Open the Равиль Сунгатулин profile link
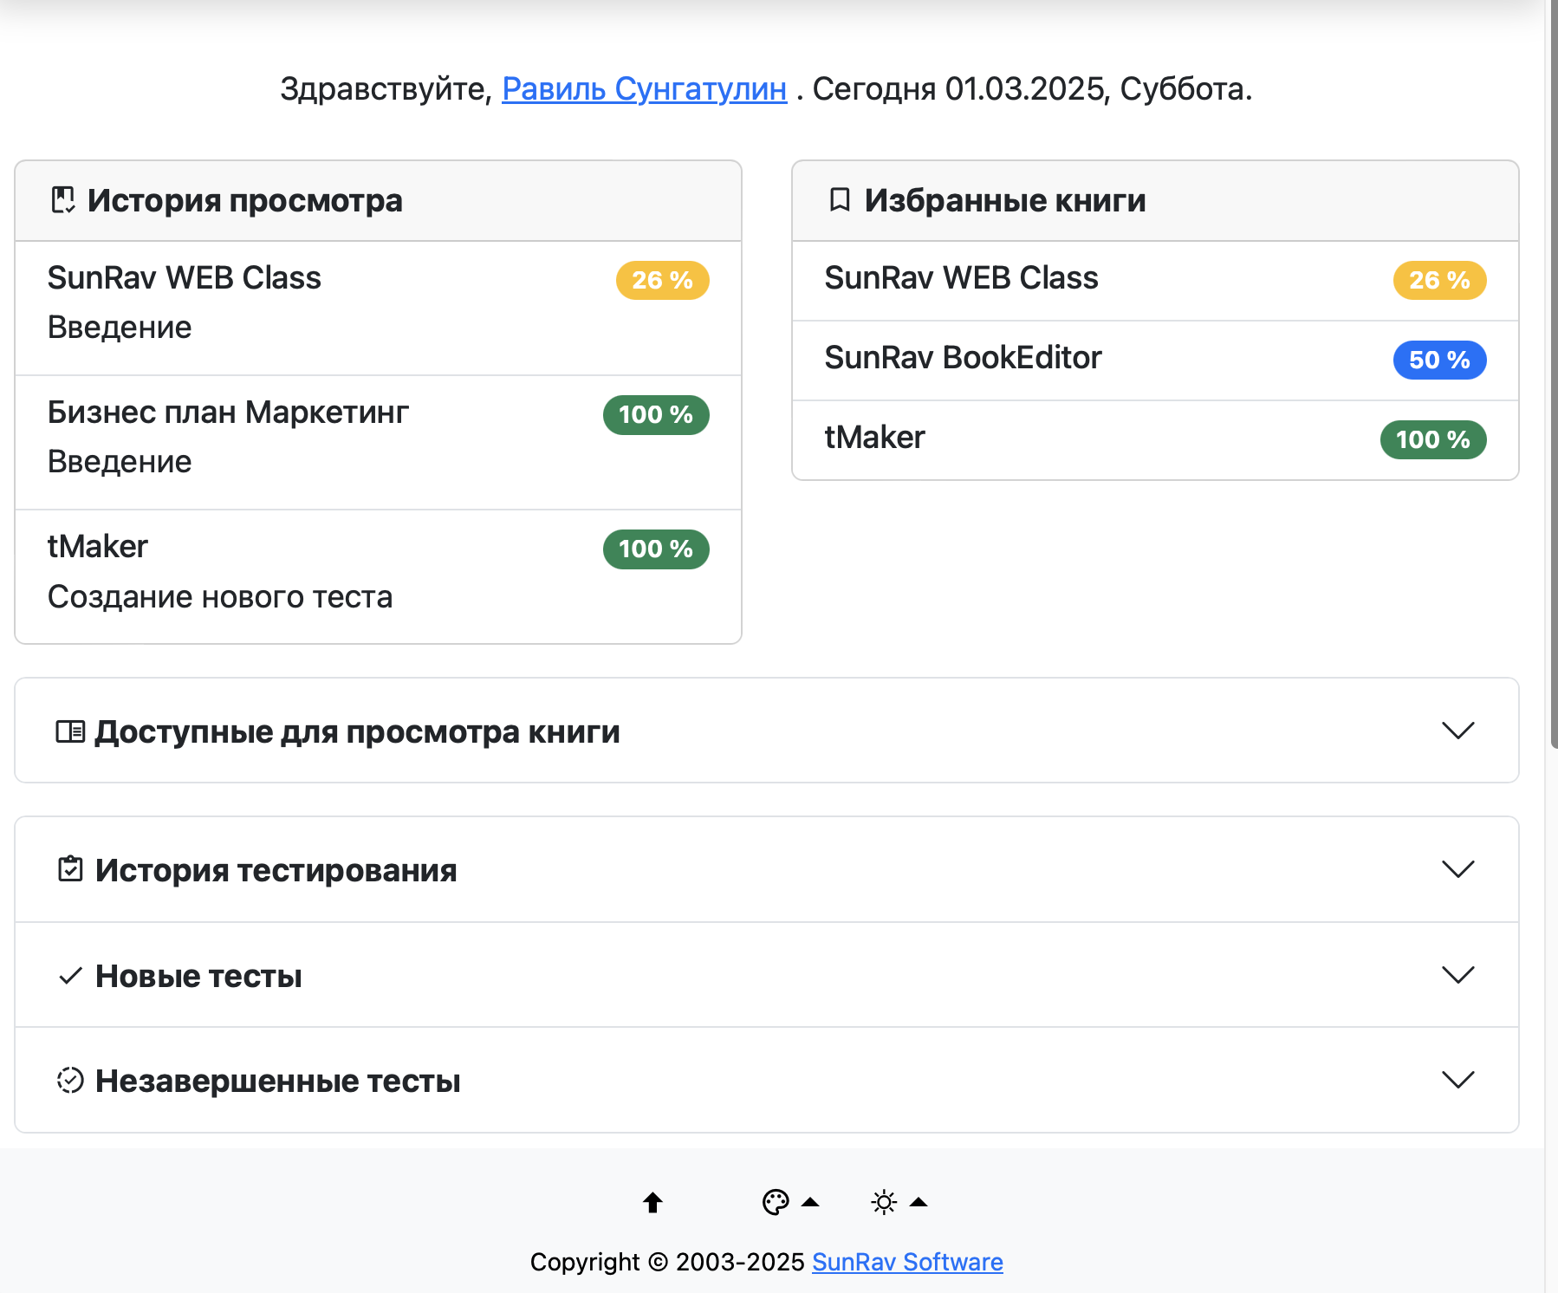The image size is (1558, 1293). (644, 88)
